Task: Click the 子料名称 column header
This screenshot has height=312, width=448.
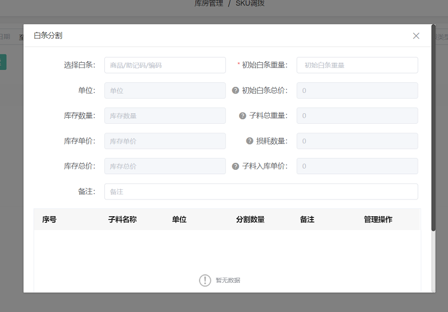Action: click(x=122, y=220)
